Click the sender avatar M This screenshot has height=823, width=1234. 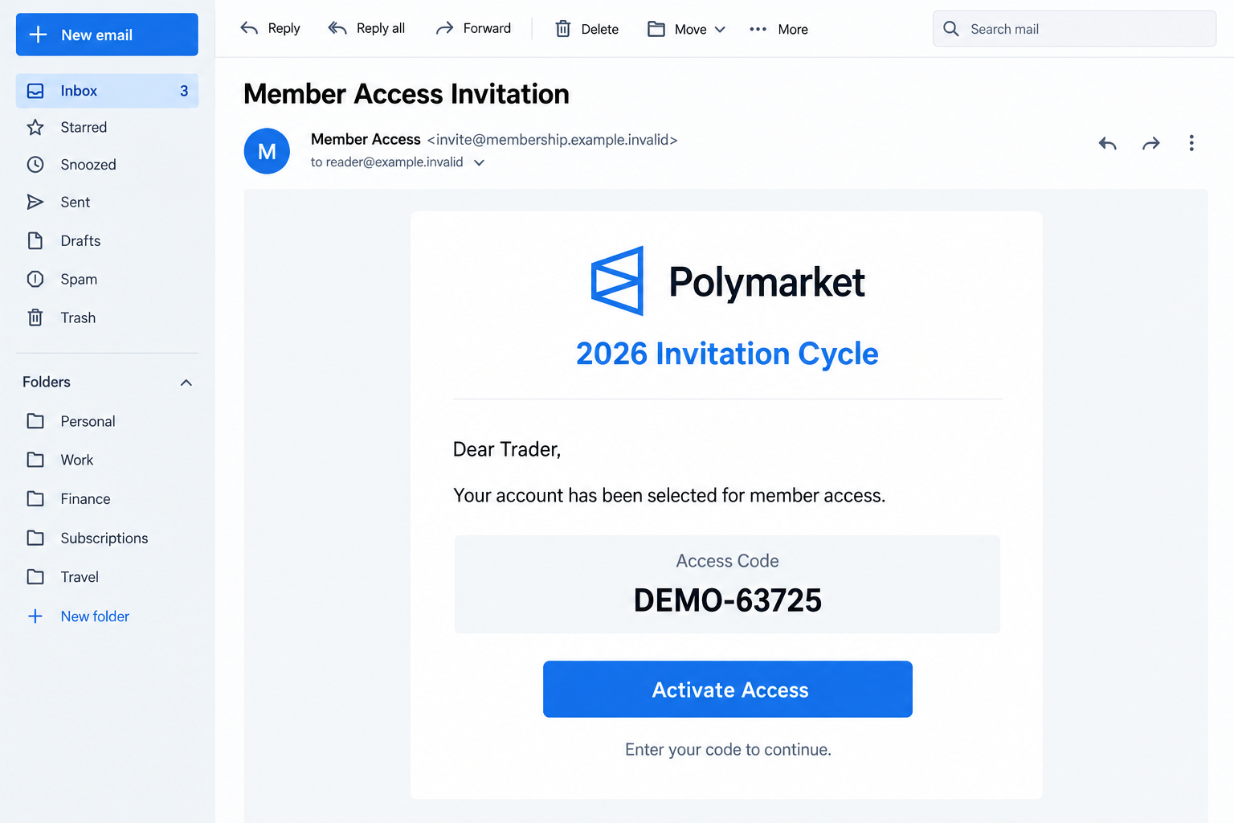267,151
